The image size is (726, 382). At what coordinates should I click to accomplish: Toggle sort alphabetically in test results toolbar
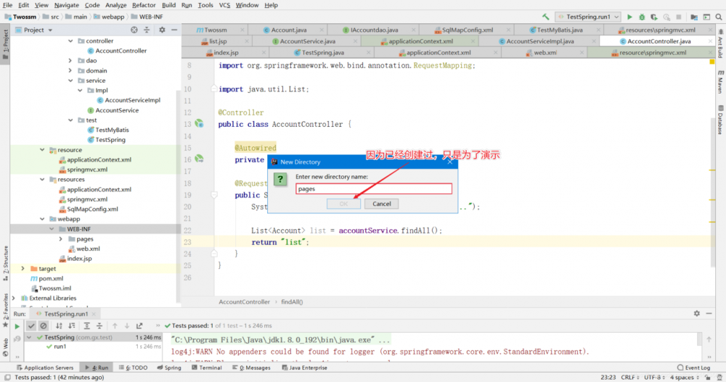point(59,326)
